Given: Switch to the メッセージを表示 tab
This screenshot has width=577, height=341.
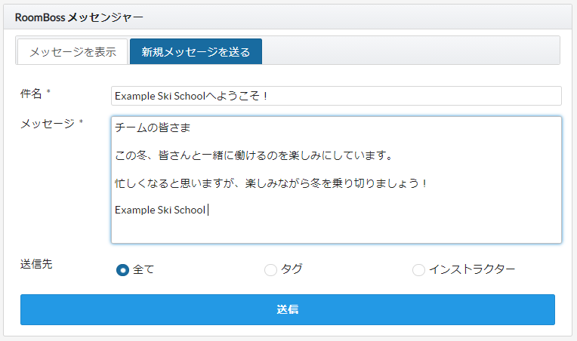Looking at the screenshot, I should pos(73,52).
